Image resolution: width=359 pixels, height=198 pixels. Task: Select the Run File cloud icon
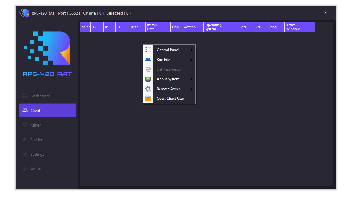click(x=148, y=59)
